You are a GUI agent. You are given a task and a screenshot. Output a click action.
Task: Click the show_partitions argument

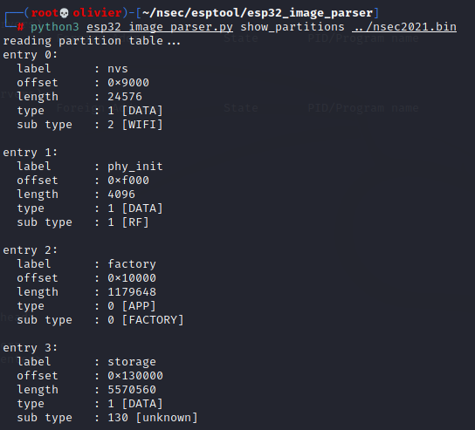click(x=293, y=27)
